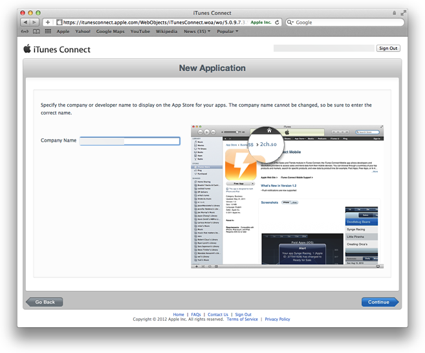
Task: Open the Terms of Service link
Action: (x=243, y=319)
